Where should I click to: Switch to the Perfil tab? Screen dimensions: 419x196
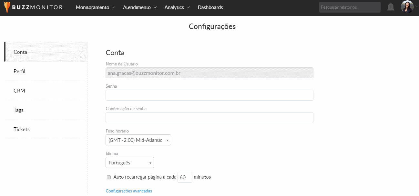(x=19, y=71)
